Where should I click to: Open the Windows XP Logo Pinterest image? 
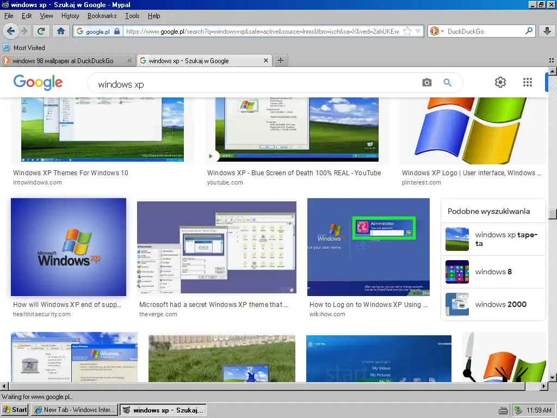point(473,131)
